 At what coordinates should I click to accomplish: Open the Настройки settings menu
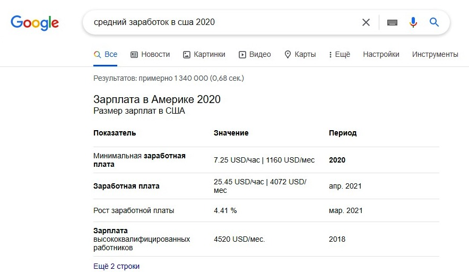point(381,54)
